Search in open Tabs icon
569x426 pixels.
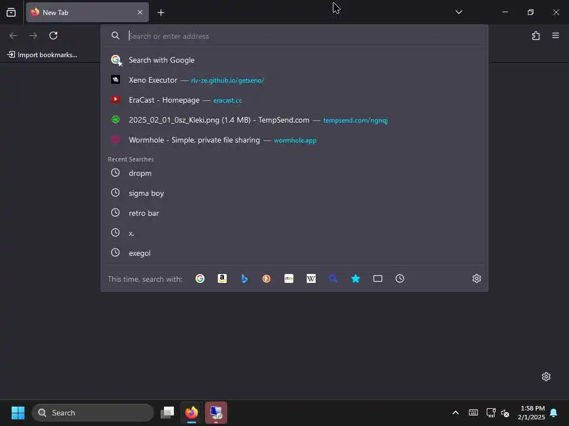tap(378, 278)
